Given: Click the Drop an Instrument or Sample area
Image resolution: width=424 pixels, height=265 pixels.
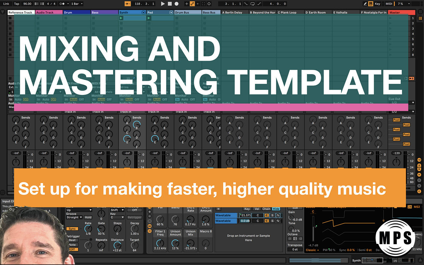Looking at the screenshot, I should pyautogui.click(x=248, y=237).
